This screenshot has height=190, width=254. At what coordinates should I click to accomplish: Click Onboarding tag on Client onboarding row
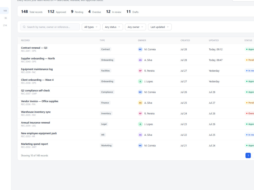[x=107, y=81]
